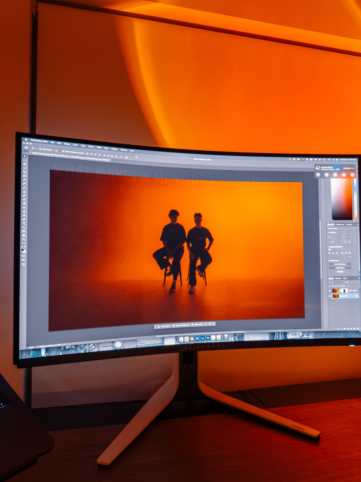
Task: Click Select Subject in Quick Actions panel
Action: point(340,268)
